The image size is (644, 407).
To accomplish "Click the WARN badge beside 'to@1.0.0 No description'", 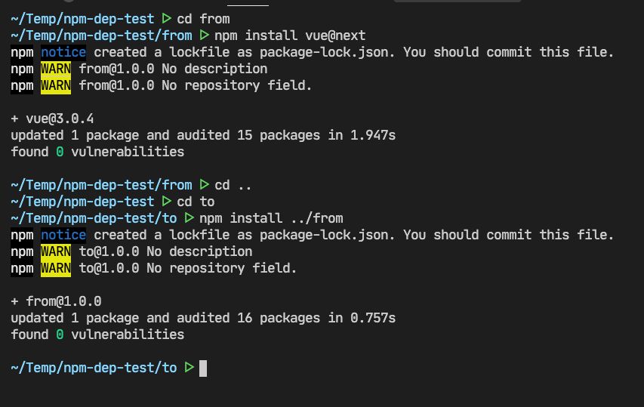I will point(56,251).
